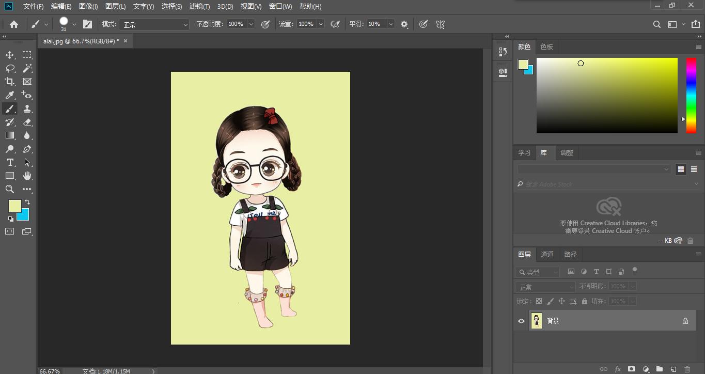Toggle Quick Mask mode in toolbar
705x374 pixels.
(x=10, y=231)
